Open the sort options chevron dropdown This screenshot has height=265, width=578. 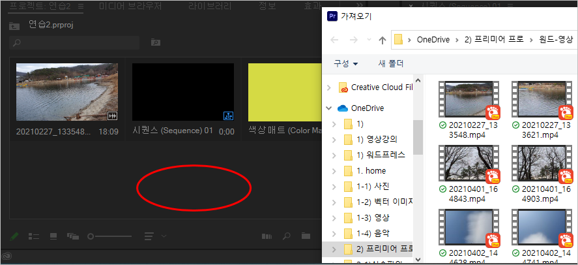point(164,236)
